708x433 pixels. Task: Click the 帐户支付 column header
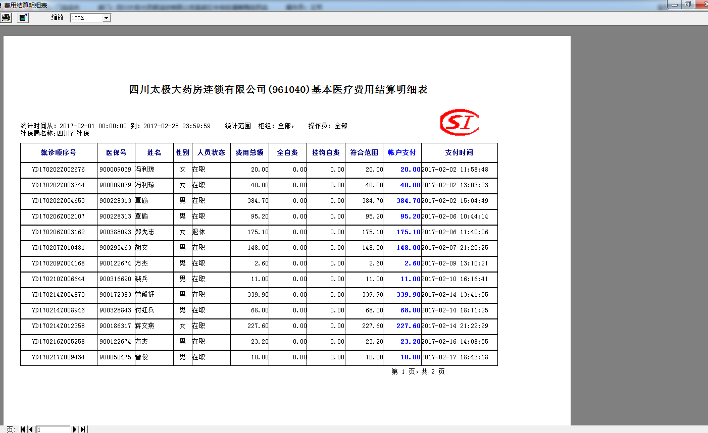[x=402, y=152]
